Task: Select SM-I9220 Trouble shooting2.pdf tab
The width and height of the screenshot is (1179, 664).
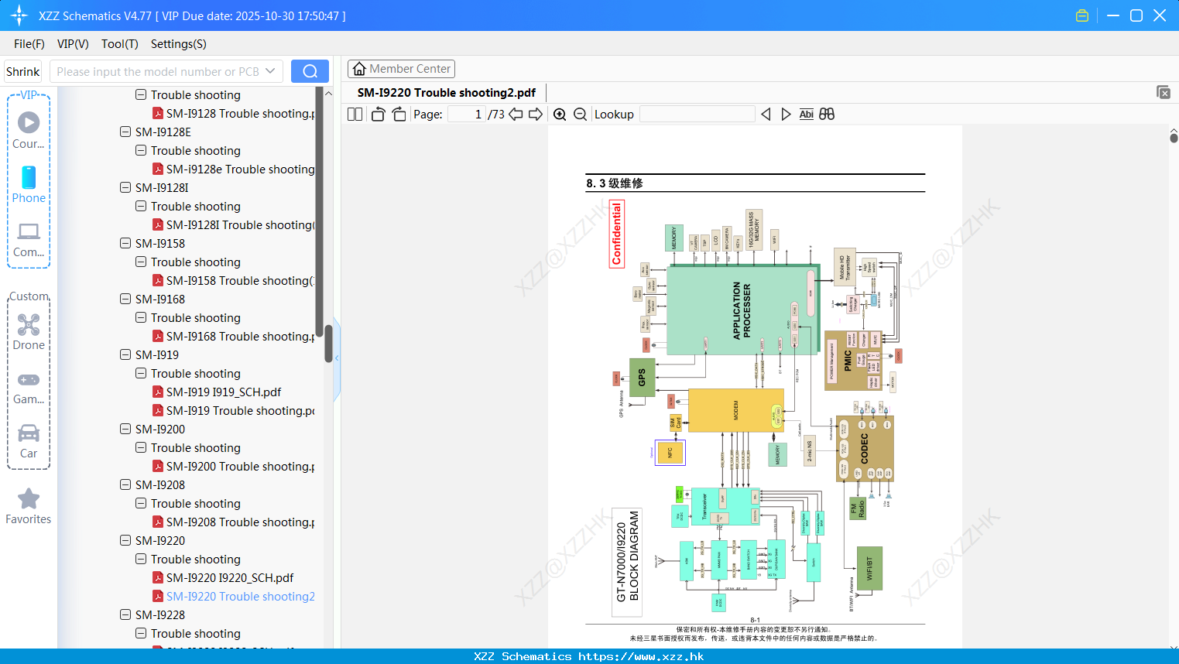Action: coord(446,92)
